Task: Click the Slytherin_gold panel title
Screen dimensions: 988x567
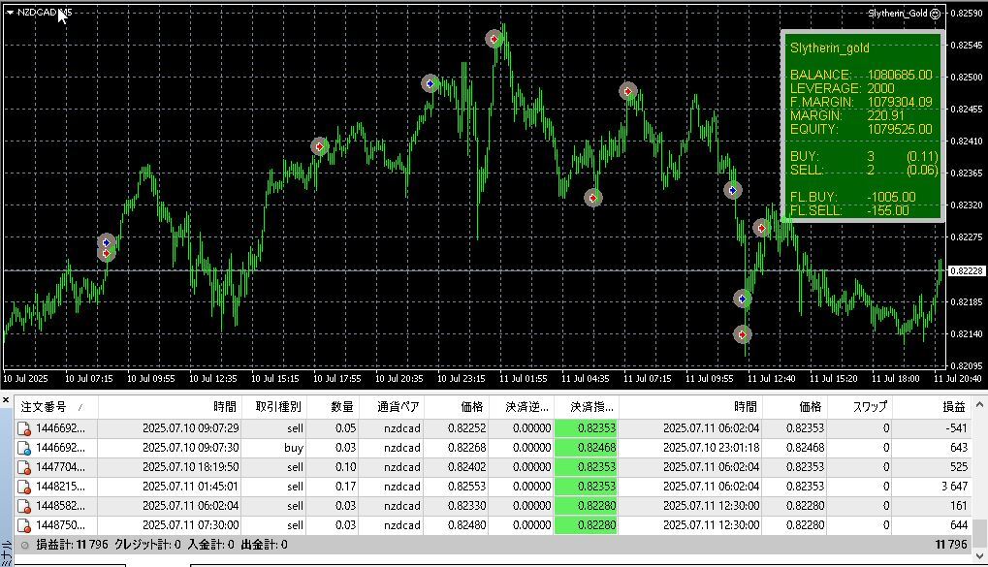Action: click(829, 47)
